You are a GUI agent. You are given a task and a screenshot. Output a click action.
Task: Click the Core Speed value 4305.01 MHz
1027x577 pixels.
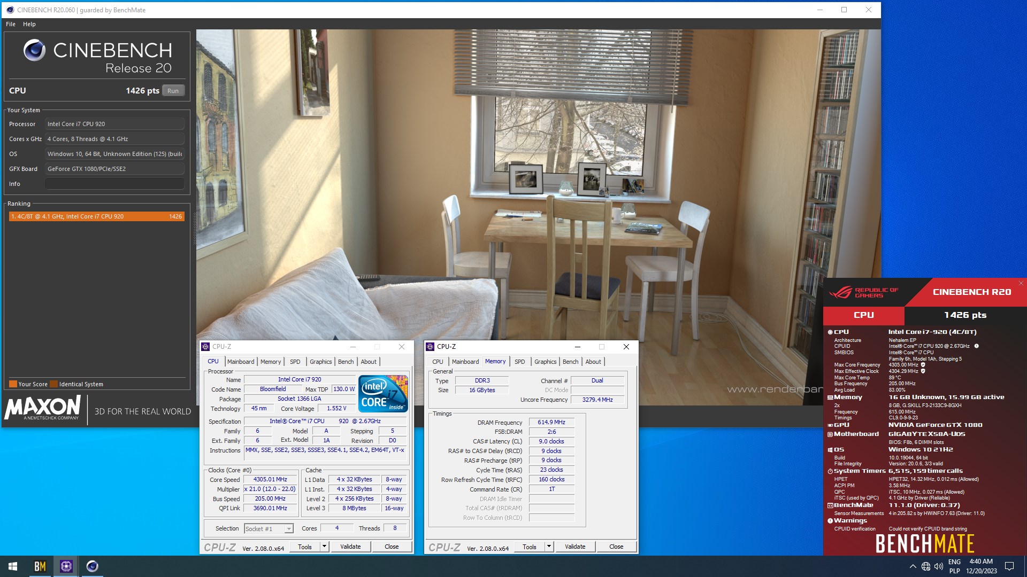pos(270,480)
